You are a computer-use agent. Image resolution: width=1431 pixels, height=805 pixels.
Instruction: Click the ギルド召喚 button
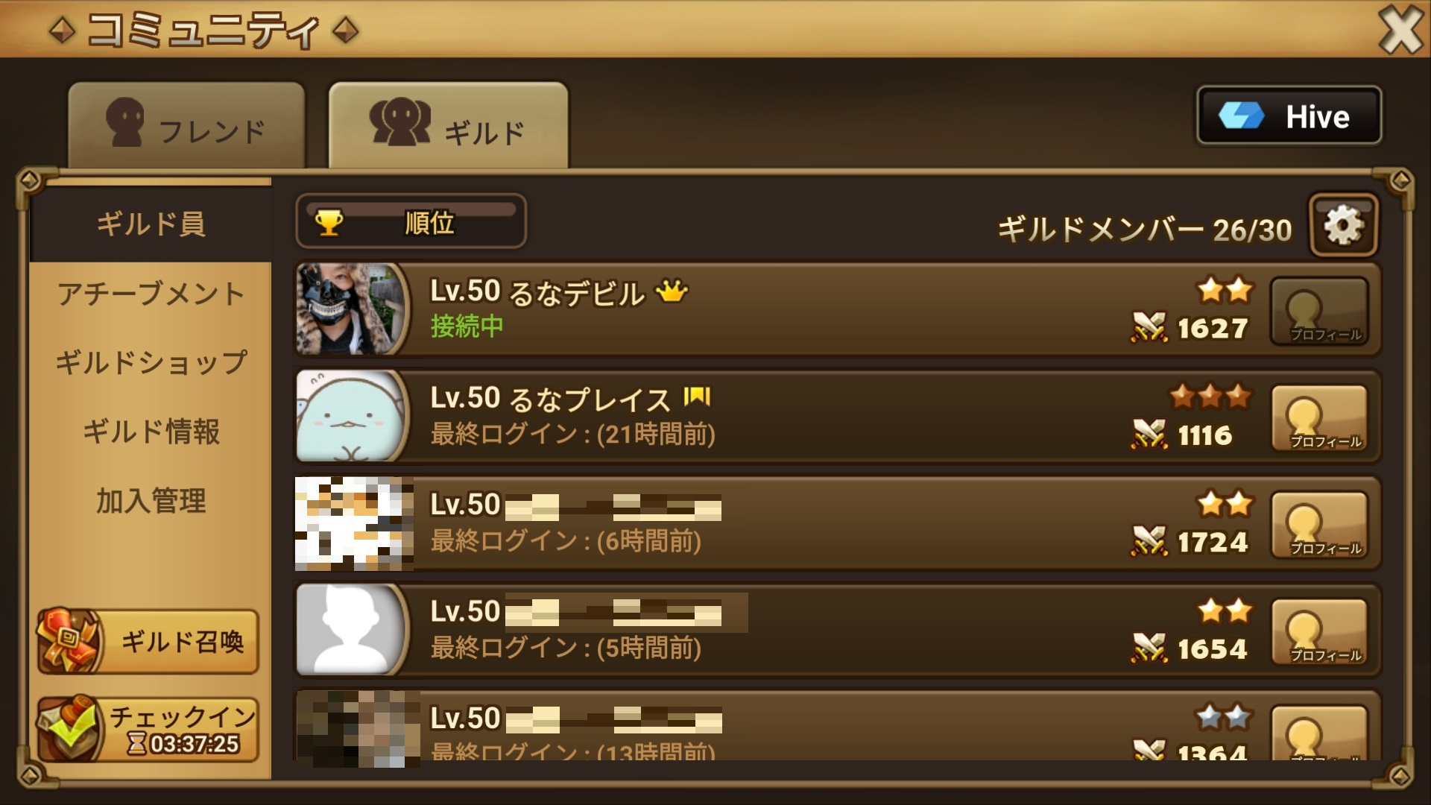pyautogui.click(x=148, y=641)
